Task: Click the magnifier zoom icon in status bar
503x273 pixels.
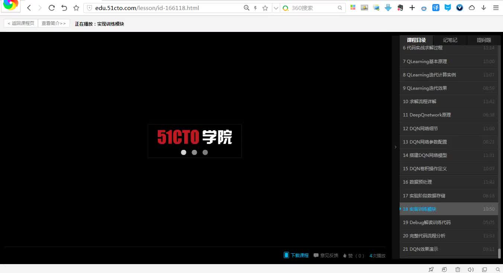Action: (498, 269)
